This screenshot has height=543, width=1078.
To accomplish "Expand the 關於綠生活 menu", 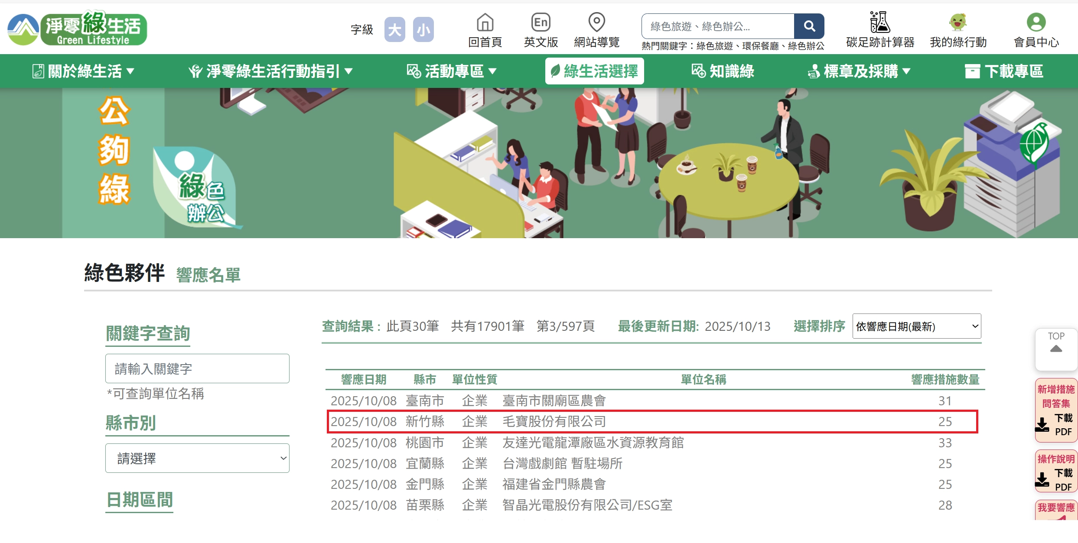I will pos(84,71).
